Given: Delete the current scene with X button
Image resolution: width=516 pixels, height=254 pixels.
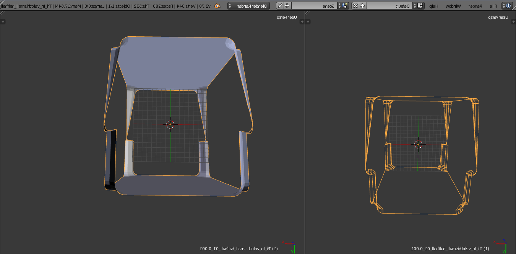Looking at the screenshot, I should [280, 6].
